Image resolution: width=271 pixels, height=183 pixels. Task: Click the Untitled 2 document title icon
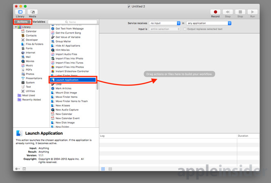point(129,7)
